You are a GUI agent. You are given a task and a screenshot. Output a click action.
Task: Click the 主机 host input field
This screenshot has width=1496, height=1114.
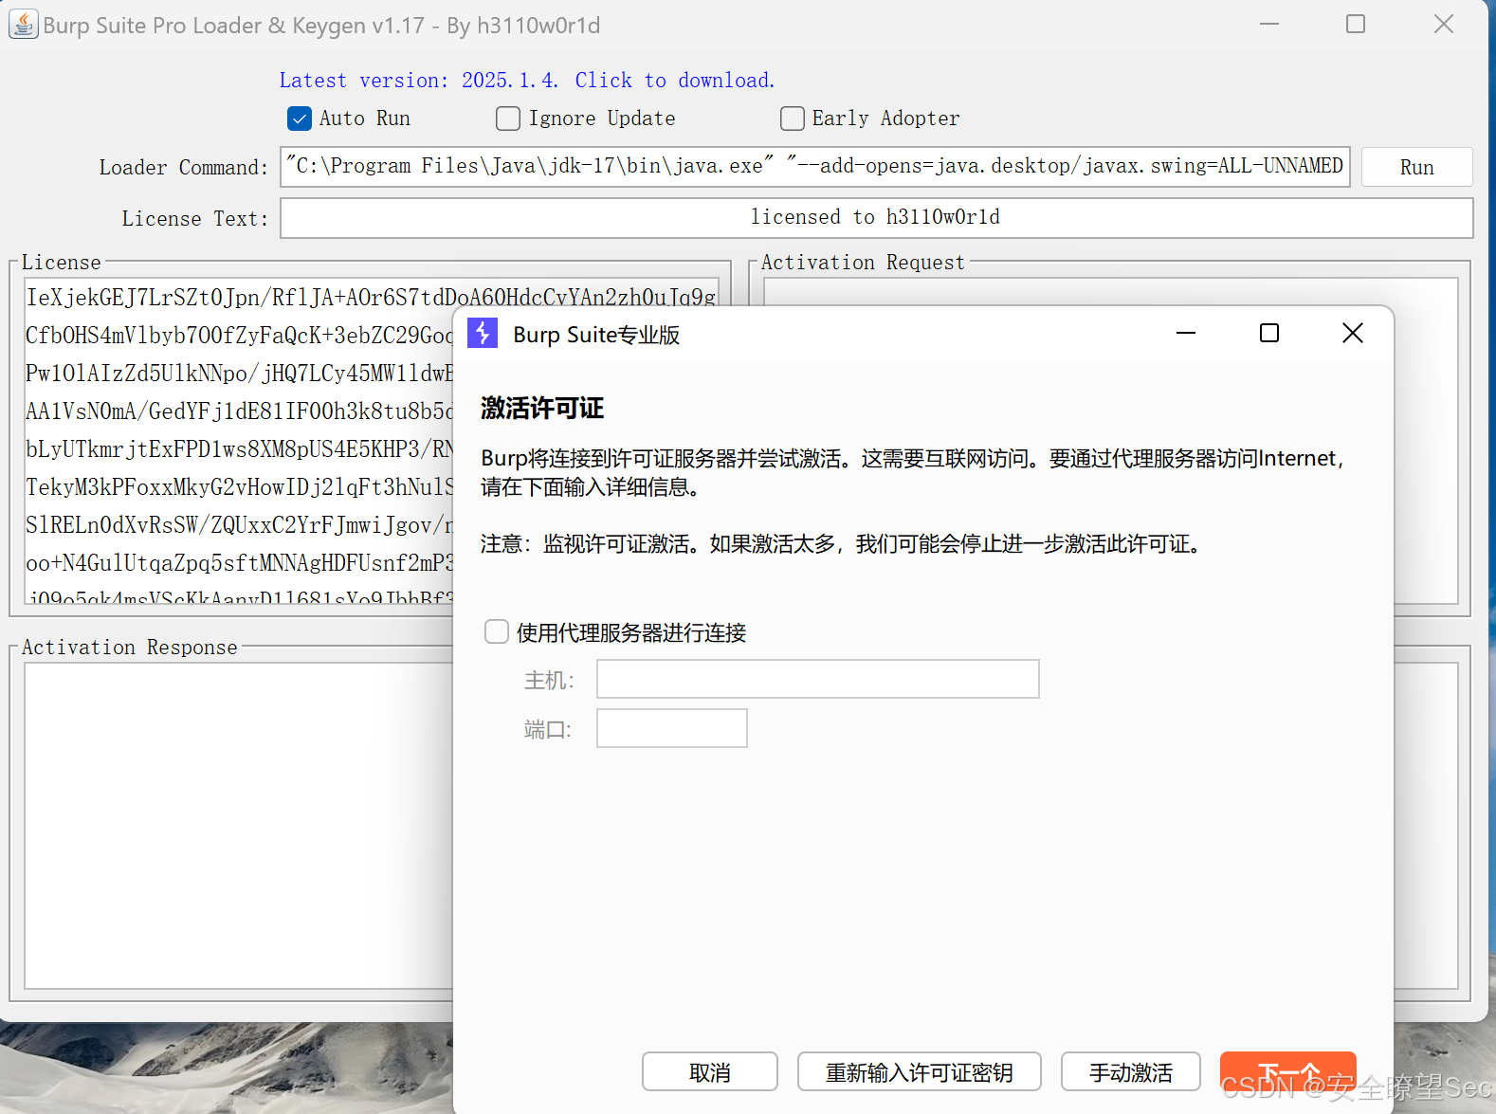817,679
